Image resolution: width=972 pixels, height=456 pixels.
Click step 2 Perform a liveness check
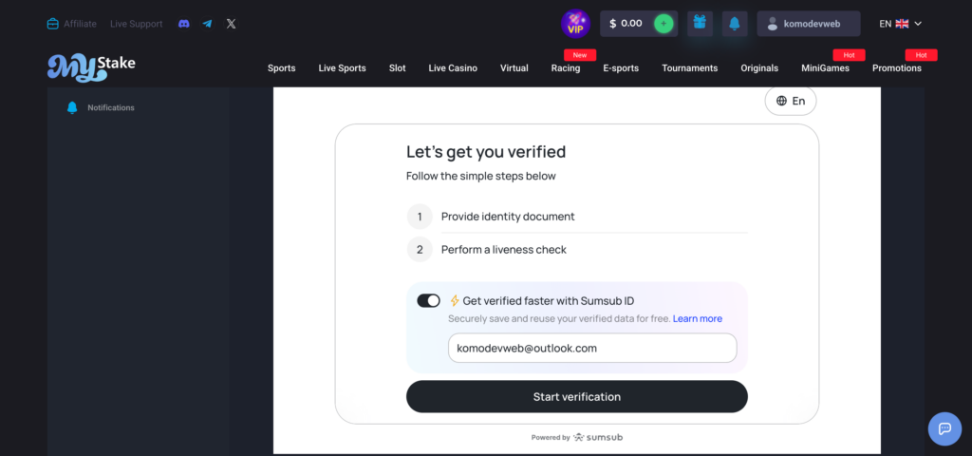point(503,250)
